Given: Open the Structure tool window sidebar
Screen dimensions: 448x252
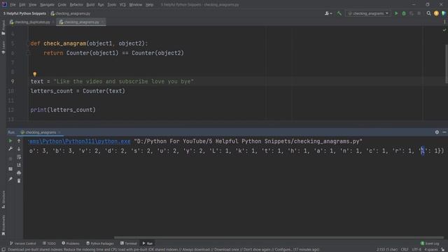Looking at the screenshot, I should click(3, 199).
